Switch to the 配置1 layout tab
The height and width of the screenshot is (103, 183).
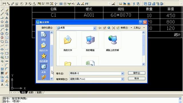click(x=31, y=92)
